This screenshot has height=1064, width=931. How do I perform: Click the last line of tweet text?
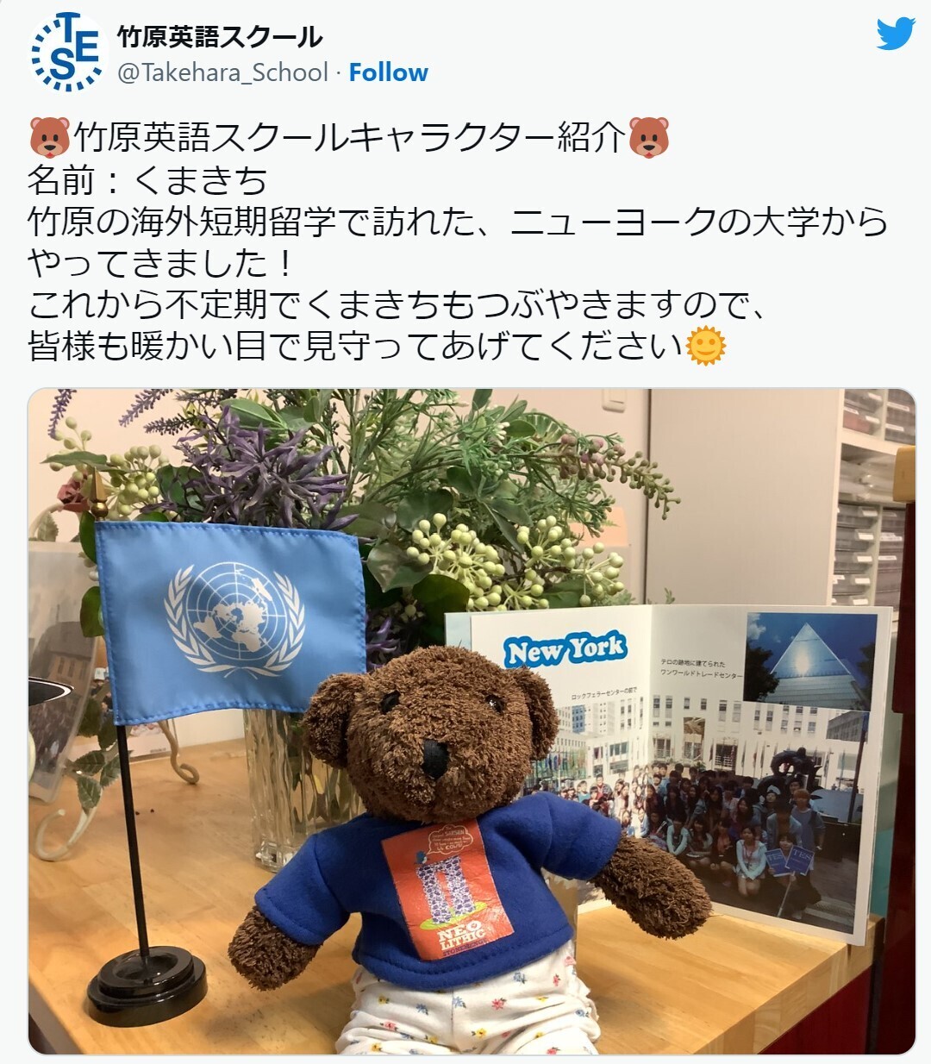tap(377, 347)
